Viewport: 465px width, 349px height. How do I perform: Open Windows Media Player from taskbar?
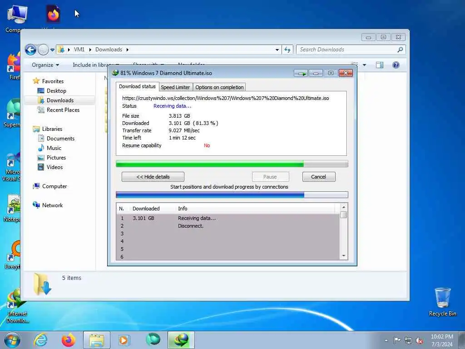point(124,340)
